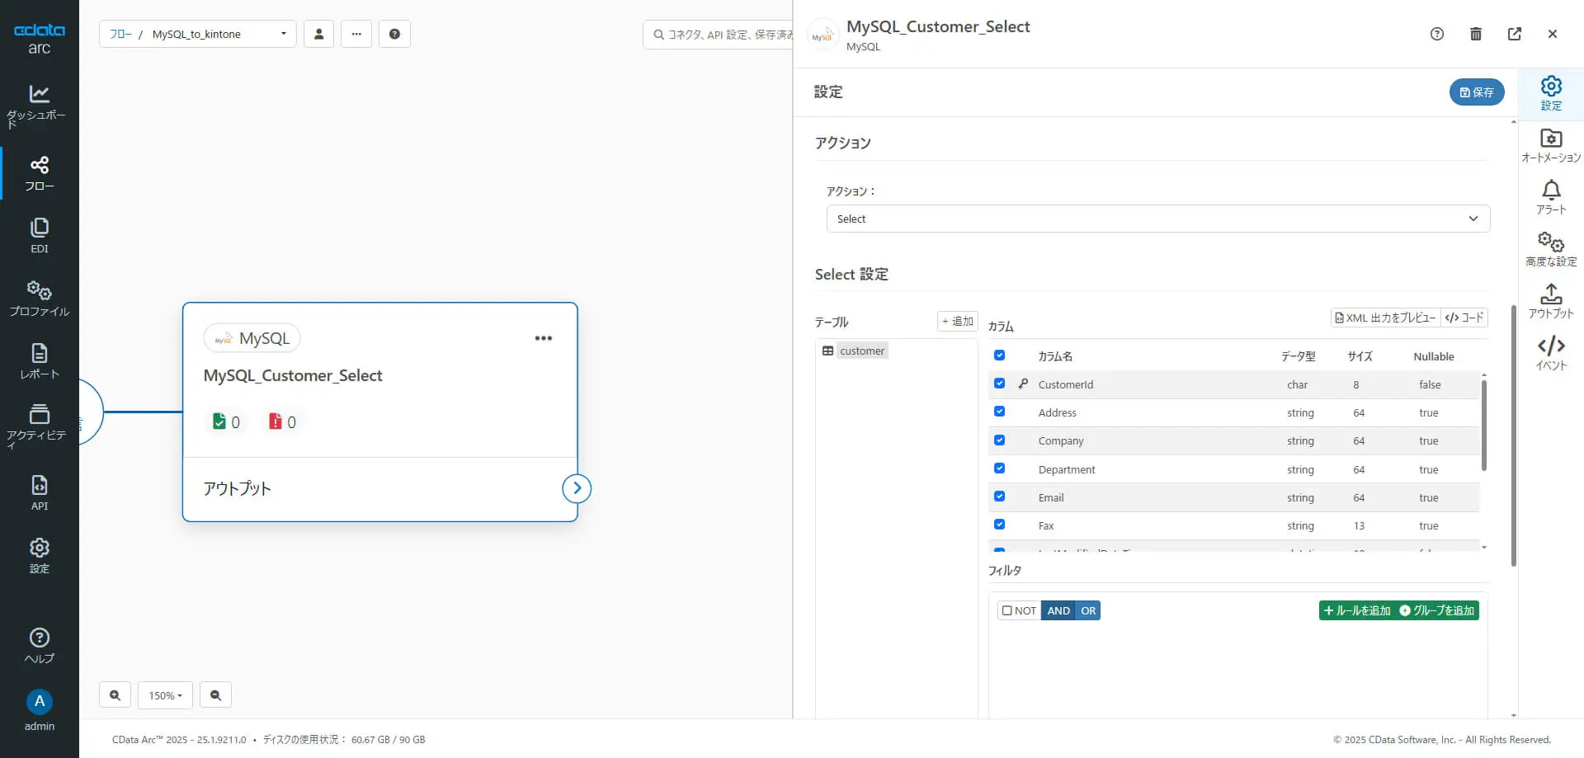Open the Action Select dropdown
This screenshot has width=1584, height=758.
pos(1157,219)
